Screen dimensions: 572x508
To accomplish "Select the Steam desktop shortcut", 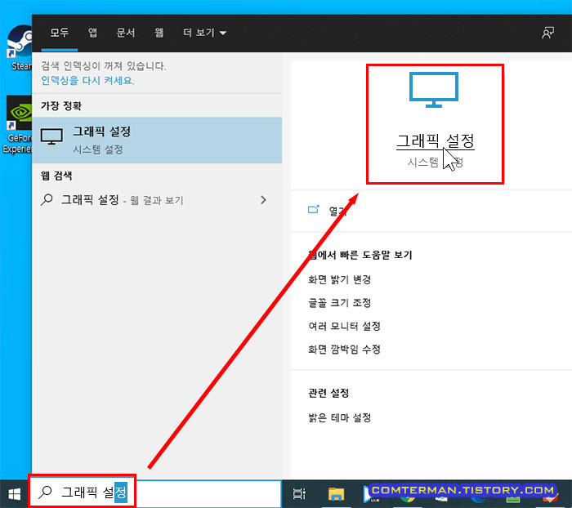I will click(20, 47).
